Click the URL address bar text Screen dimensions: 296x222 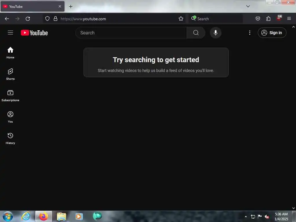coord(83,19)
